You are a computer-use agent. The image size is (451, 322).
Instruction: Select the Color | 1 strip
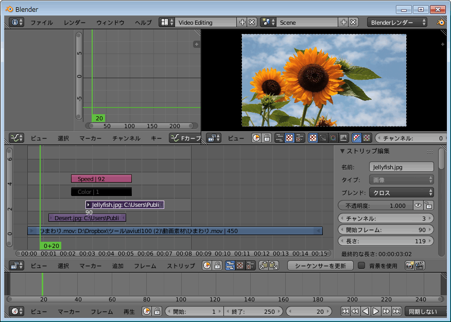(101, 191)
